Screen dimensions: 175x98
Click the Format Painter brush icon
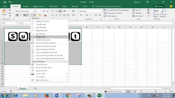pyautogui.click(x=10, y=16)
